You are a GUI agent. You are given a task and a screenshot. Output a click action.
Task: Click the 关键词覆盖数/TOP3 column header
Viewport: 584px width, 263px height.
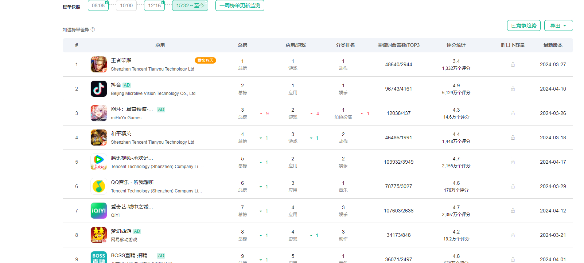point(398,45)
